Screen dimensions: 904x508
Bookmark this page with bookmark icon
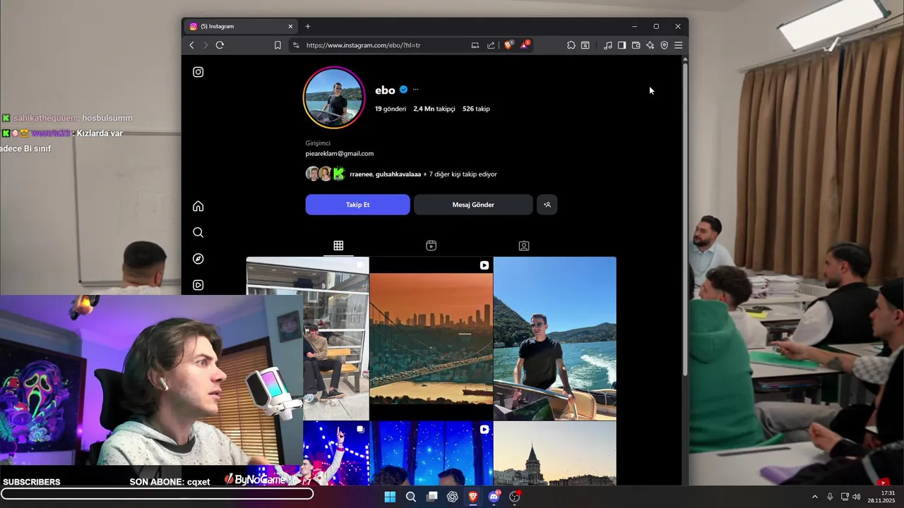click(x=278, y=45)
